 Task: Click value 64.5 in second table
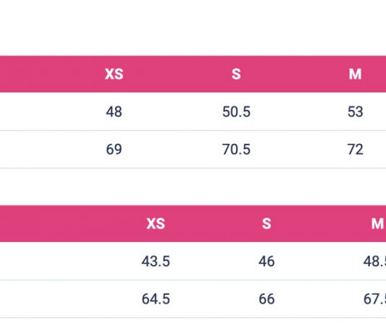tap(155, 299)
